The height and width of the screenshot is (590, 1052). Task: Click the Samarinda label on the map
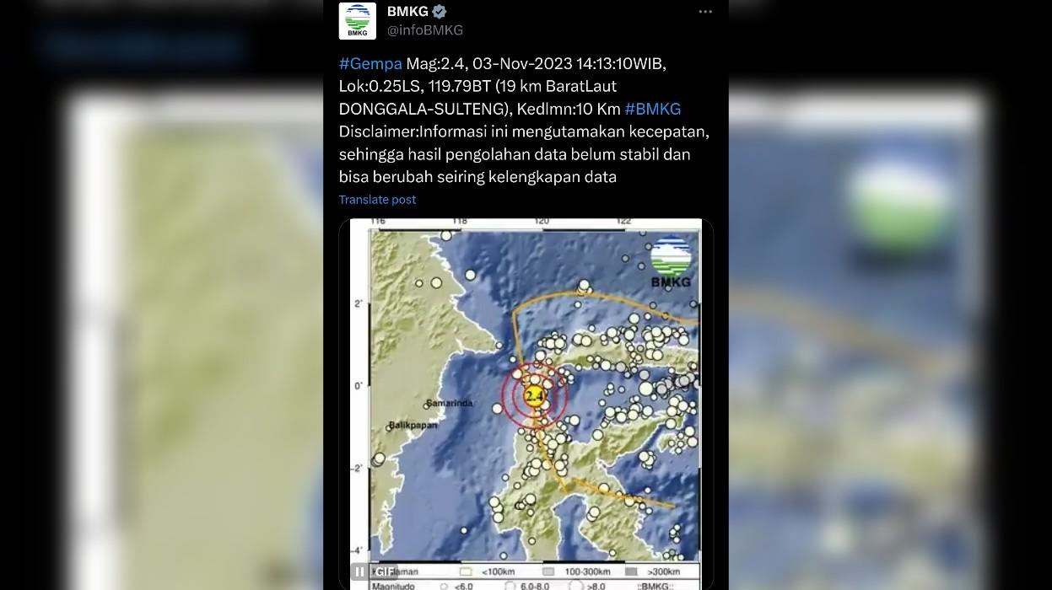point(450,404)
